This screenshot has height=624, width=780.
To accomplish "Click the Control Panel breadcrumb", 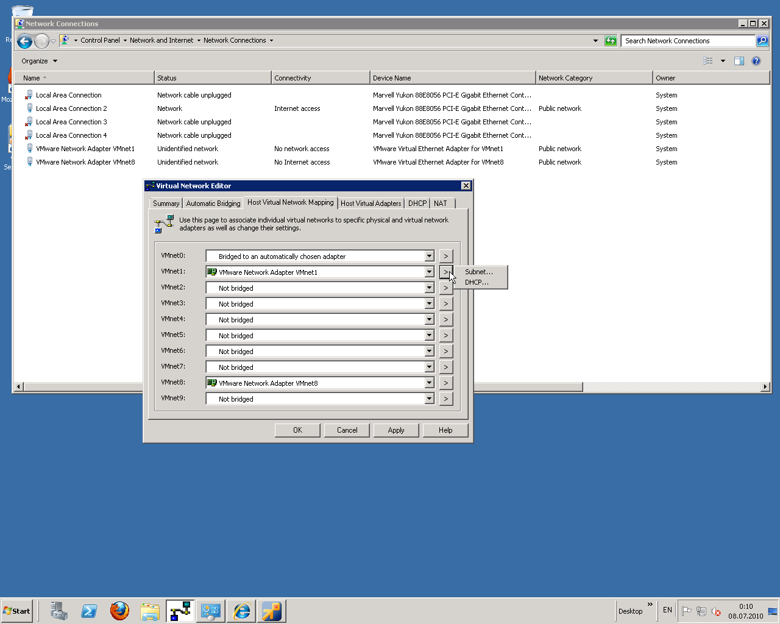I will (100, 40).
